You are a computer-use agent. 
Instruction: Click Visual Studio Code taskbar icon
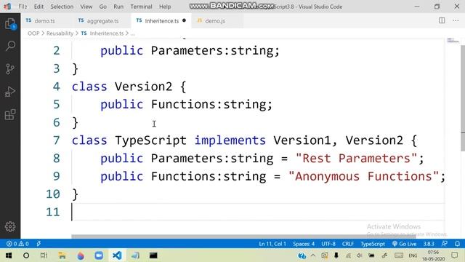pyautogui.click(x=117, y=255)
